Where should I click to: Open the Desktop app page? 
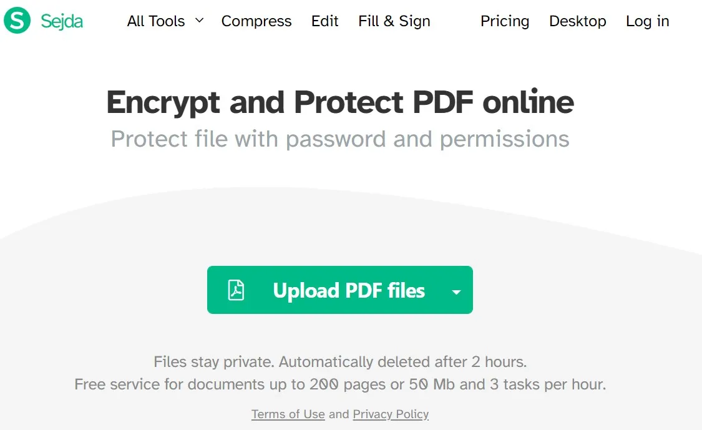click(x=577, y=21)
